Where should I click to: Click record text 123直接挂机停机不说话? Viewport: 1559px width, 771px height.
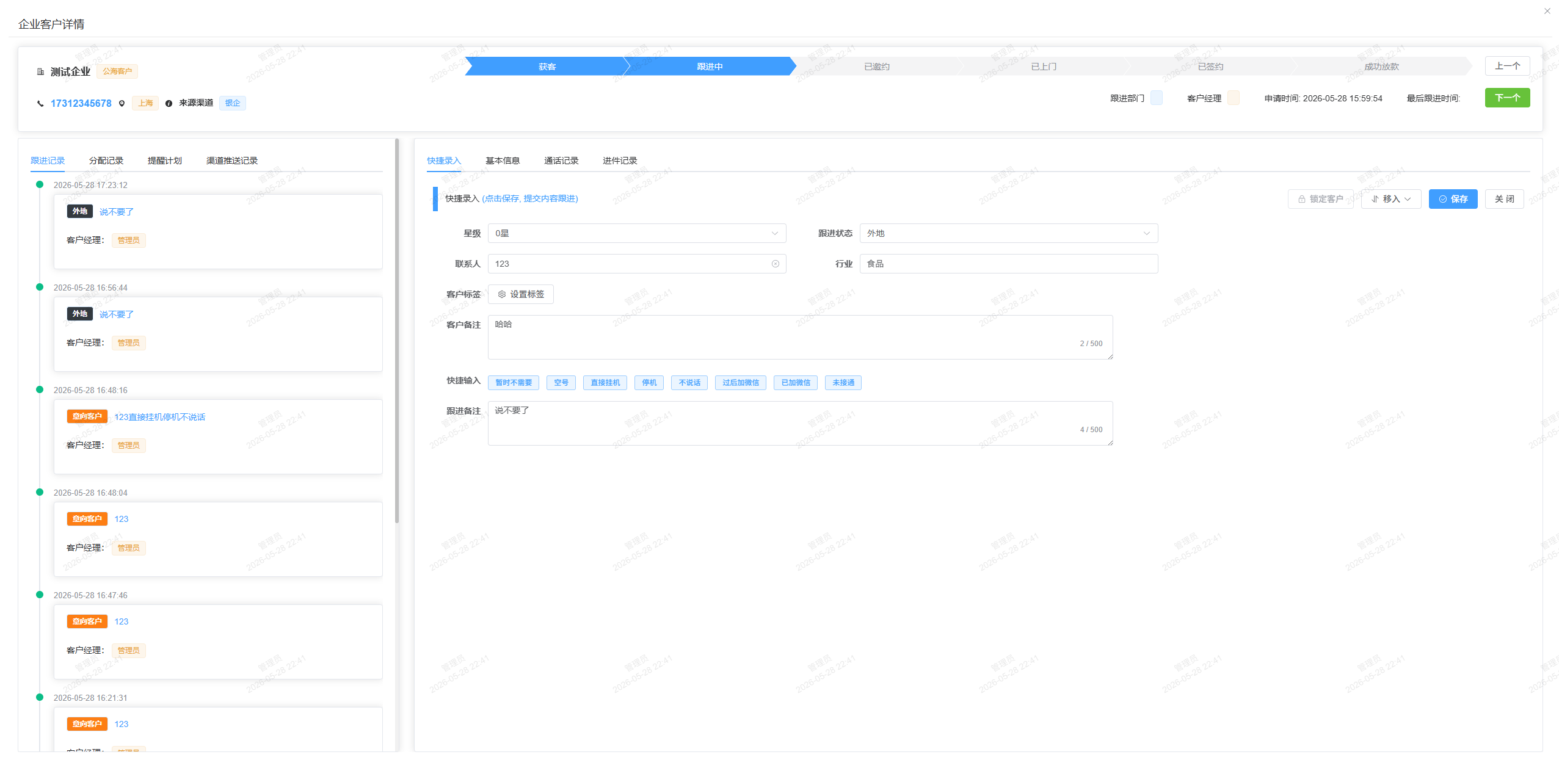(160, 417)
